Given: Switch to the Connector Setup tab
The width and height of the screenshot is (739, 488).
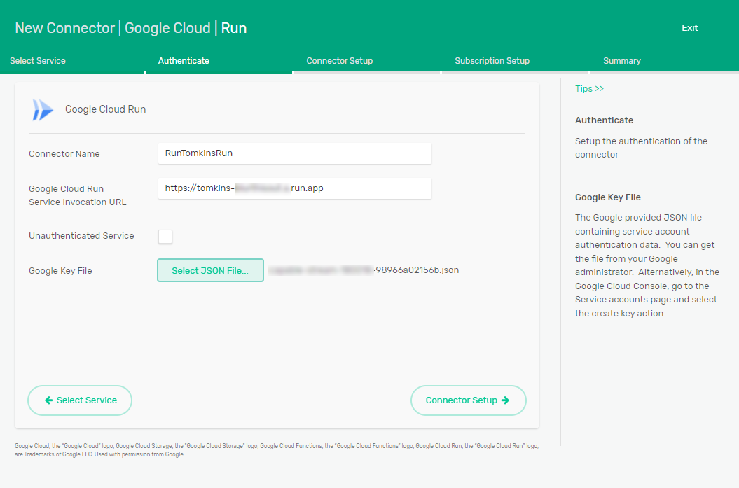Looking at the screenshot, I should click(339, 61).
